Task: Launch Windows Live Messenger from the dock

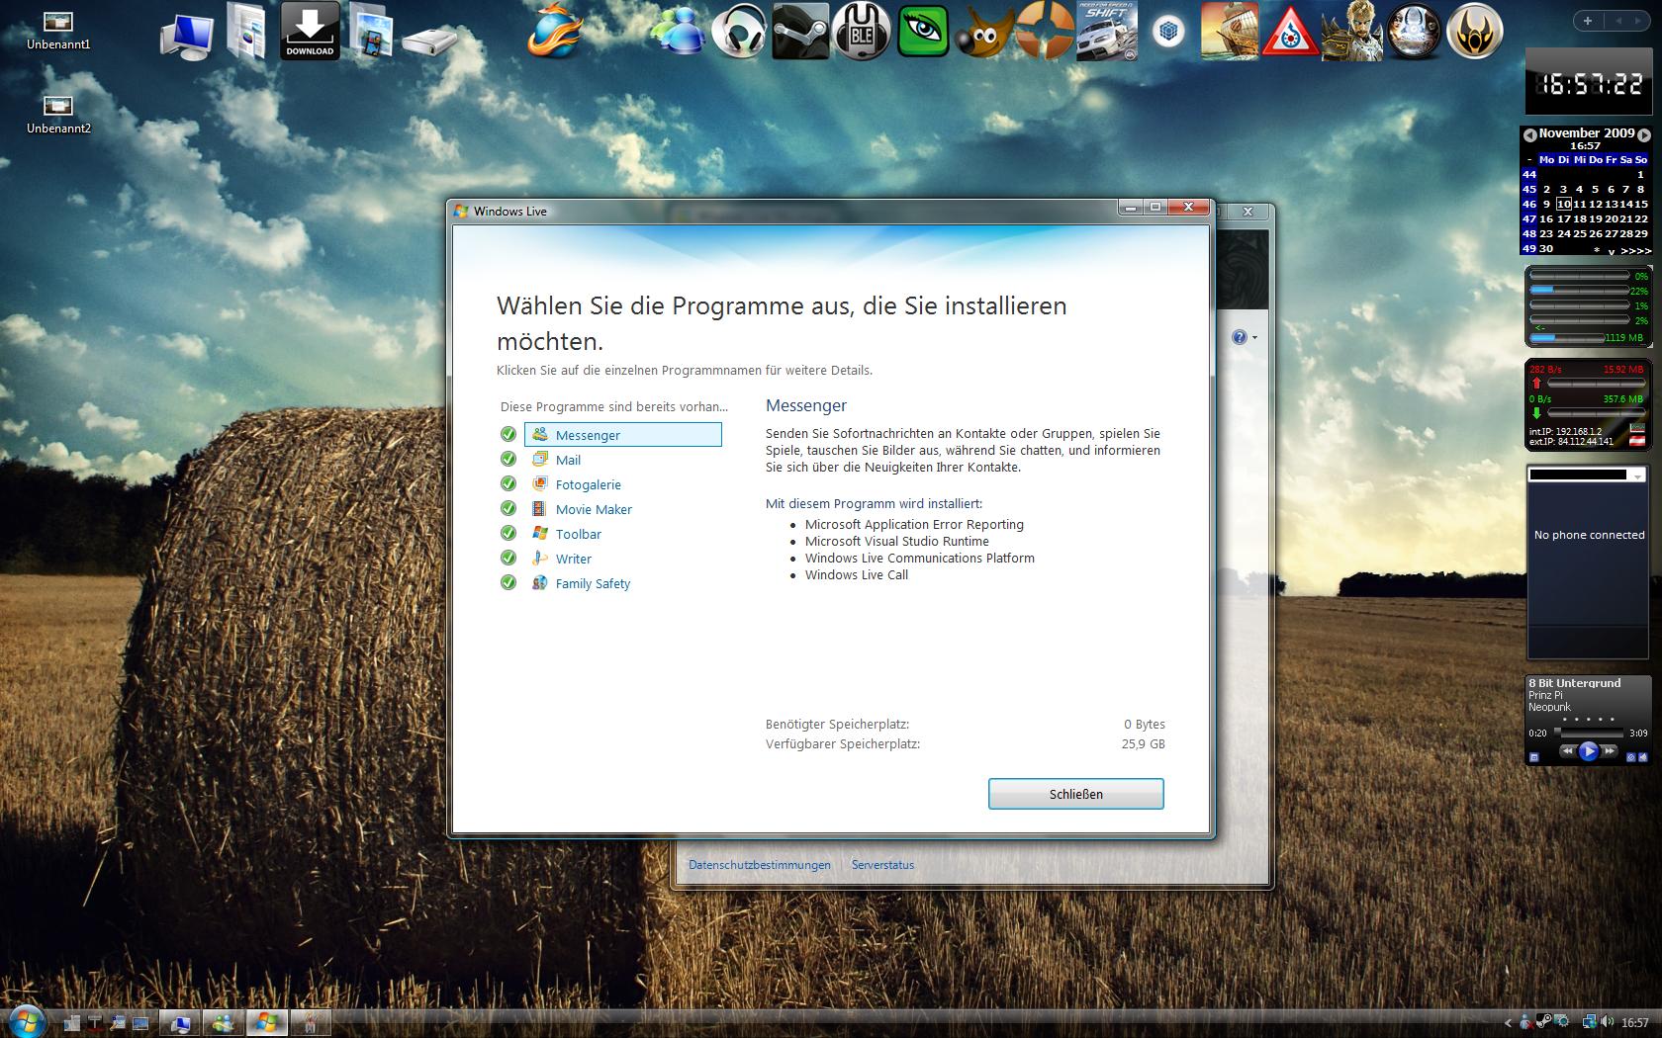Action: coord(679,32)
